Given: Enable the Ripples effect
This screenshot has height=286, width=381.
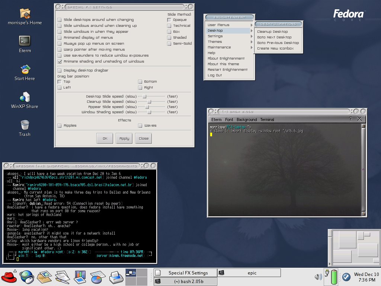Looking at the screenshot, I should tap(60, 126).
